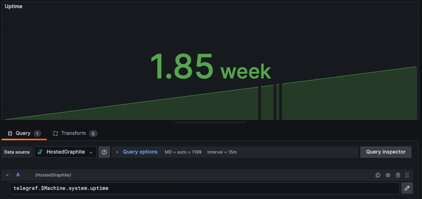
Task: Delete query A with trash icon
Action: [x=398, y=175]
